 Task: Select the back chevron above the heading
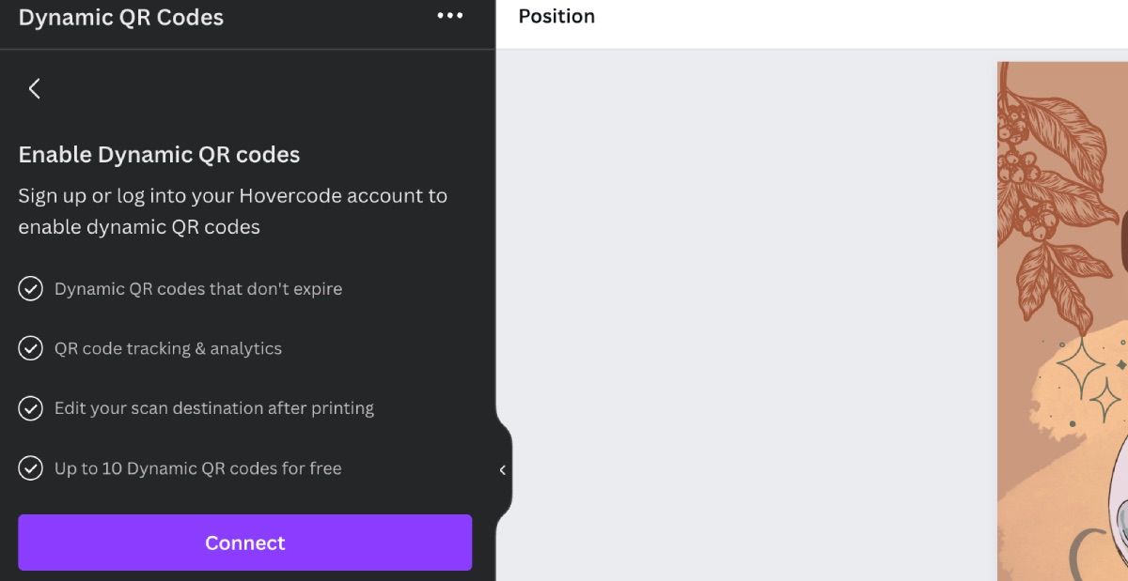click(x=34, y=88)
